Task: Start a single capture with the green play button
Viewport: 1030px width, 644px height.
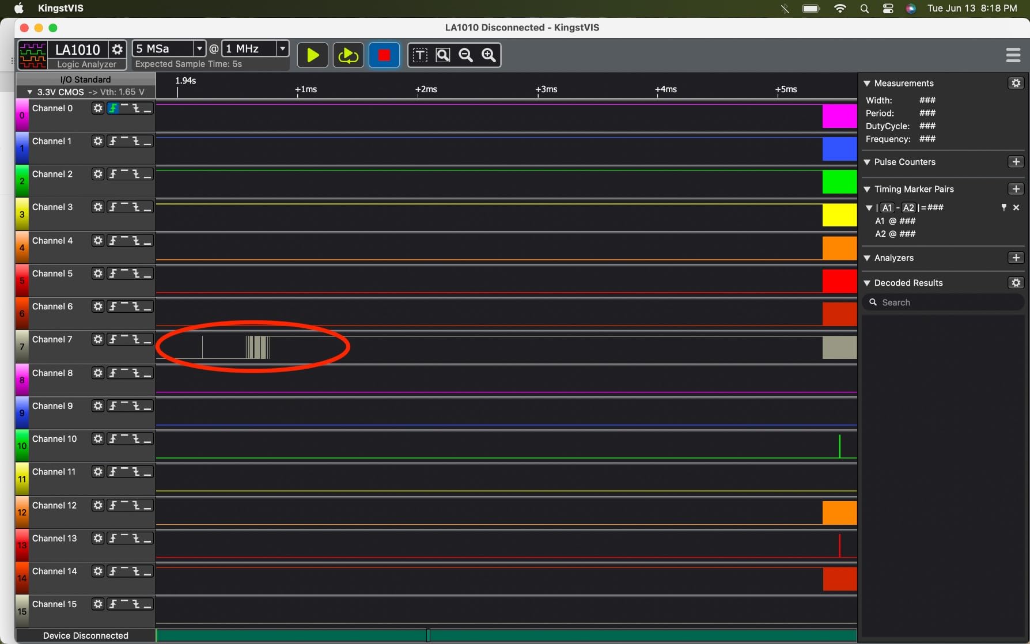Action: click(312, 55)
